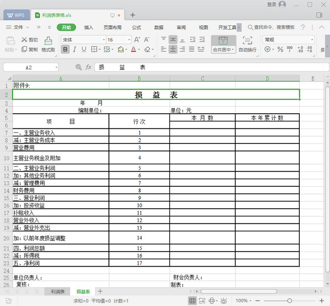The width and height of the screenshot is (330, 306).
Task: Switch to the 视图 ribbon tab
Action: (x=204, y=27)
